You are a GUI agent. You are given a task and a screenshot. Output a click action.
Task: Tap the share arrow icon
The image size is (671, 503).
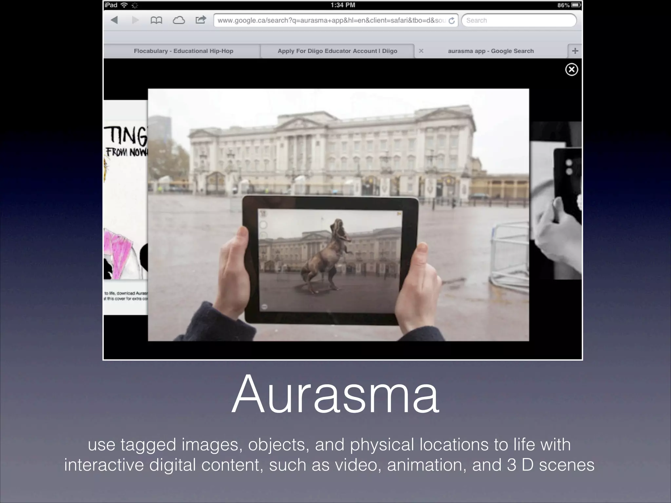tap(201, 20)
